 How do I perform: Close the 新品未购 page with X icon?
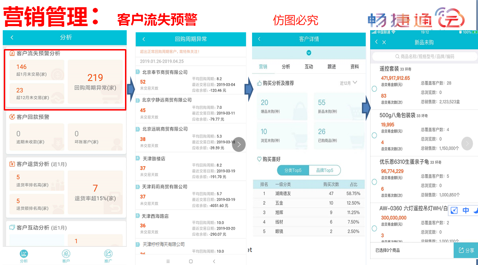point(384,42)
